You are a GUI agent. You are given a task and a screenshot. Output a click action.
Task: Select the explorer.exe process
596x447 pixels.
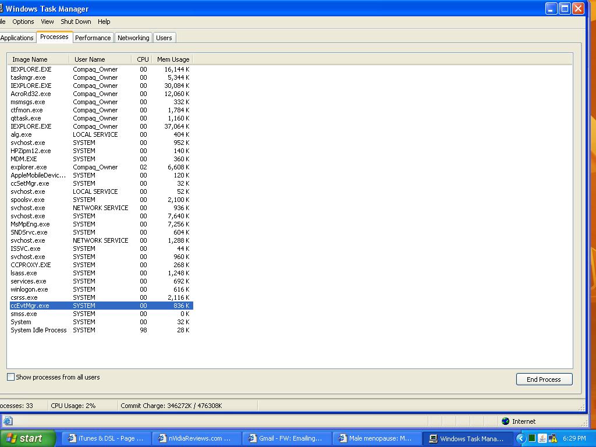click(101, 167)
